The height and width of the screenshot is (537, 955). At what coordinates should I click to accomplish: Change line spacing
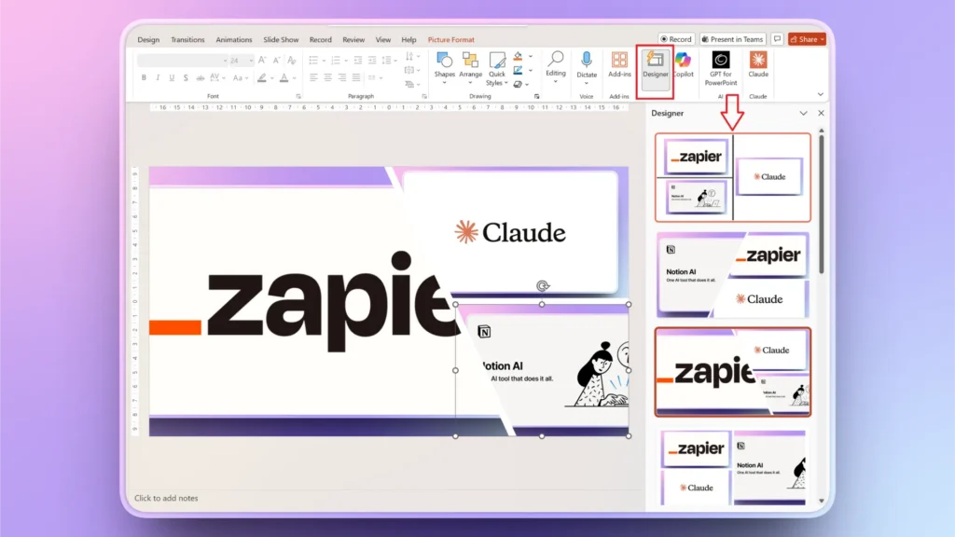pos(387,61)
